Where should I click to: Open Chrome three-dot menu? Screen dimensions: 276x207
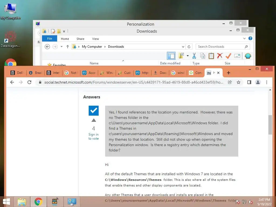tap(267, 82)
